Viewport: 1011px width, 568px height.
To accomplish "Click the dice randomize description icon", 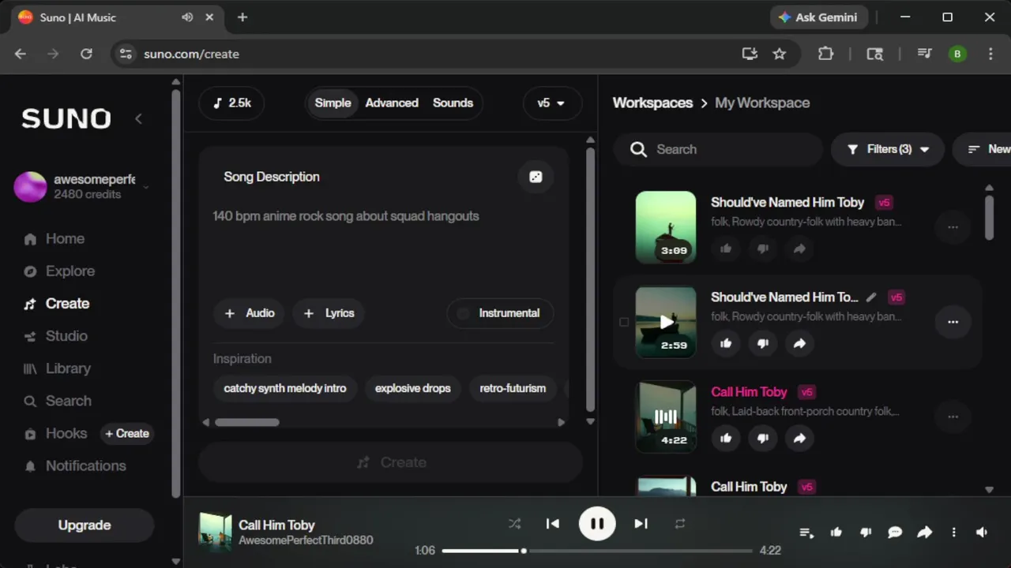I will tap(536, 177).
